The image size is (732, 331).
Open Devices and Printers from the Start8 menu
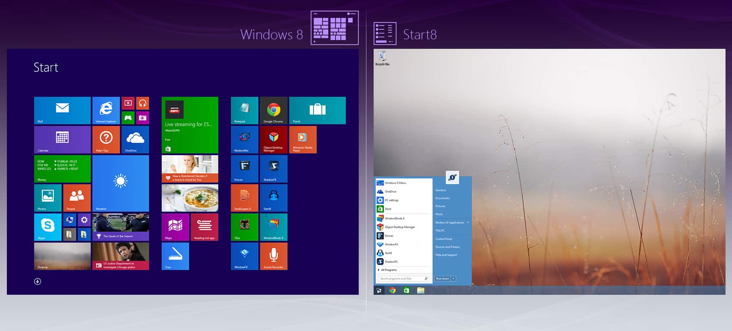click(x=448, y=247)
